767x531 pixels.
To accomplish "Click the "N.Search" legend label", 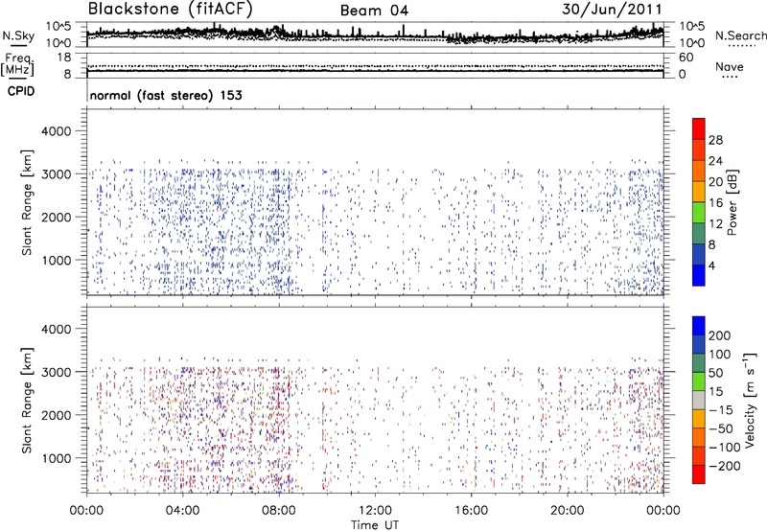I will [x=740, y=35].
